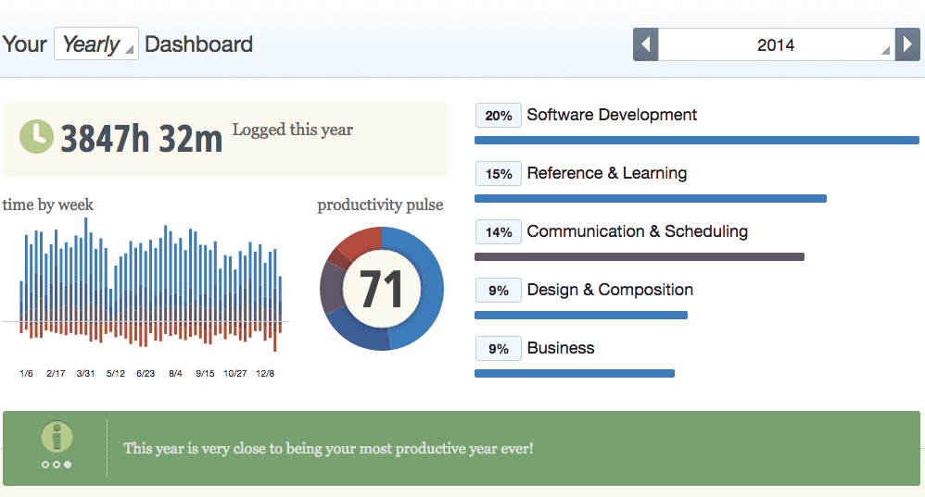Image resolution: width=925 pixels, height=497 pixels.
Task: Click the Communication & Scheduling purple bar
Action: coord(639,256)
